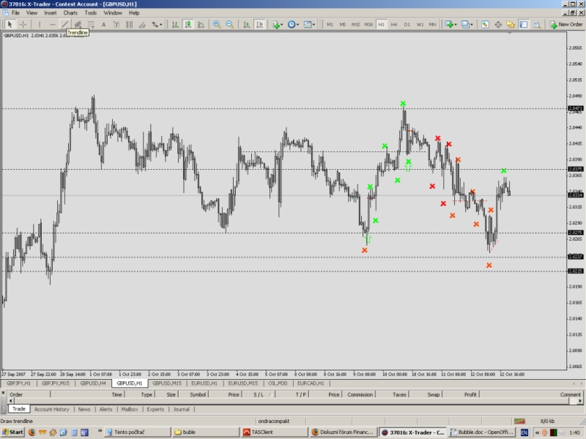Click the Windows Start button
The height and width of the screenshot is (439, 586).
click(x=12, y=432)
